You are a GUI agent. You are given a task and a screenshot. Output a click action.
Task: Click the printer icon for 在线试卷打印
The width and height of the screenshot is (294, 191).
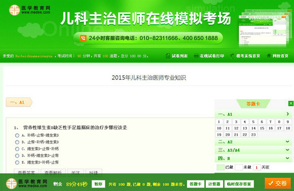(x=196, y=56)
